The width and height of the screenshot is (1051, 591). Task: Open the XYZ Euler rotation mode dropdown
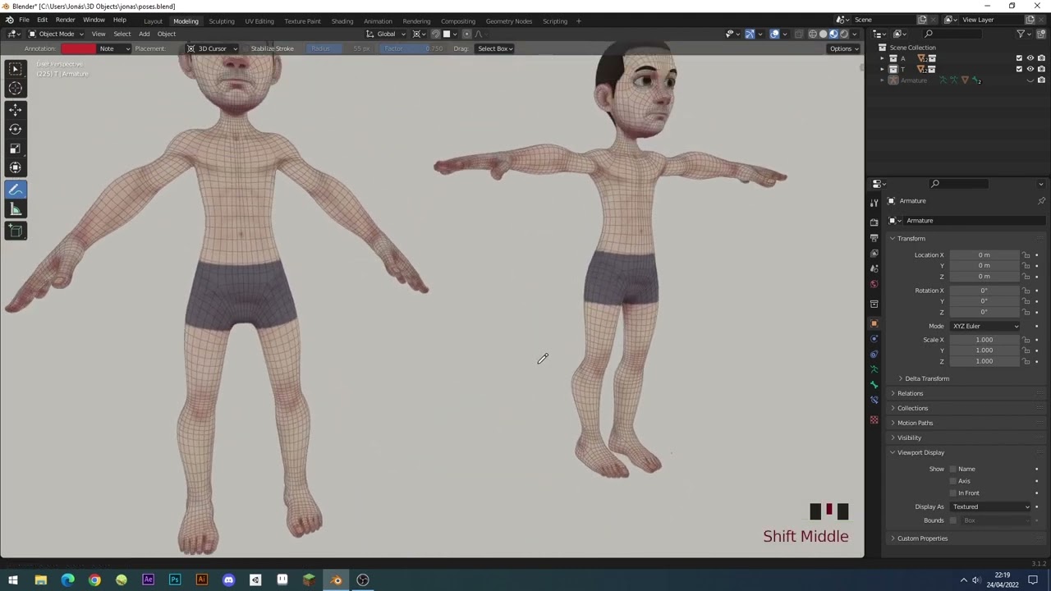tap(985, 326)
